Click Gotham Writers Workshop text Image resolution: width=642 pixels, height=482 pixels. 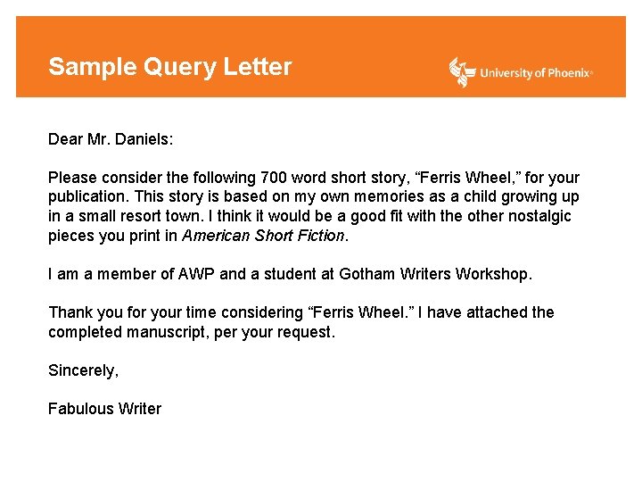coord(435,274)
